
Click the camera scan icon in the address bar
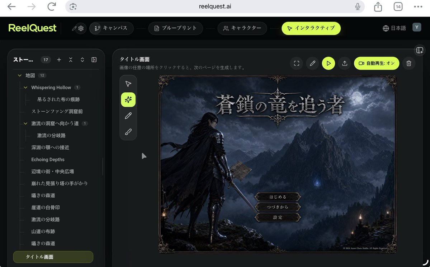pyautogui.click(x=73, y=6)
